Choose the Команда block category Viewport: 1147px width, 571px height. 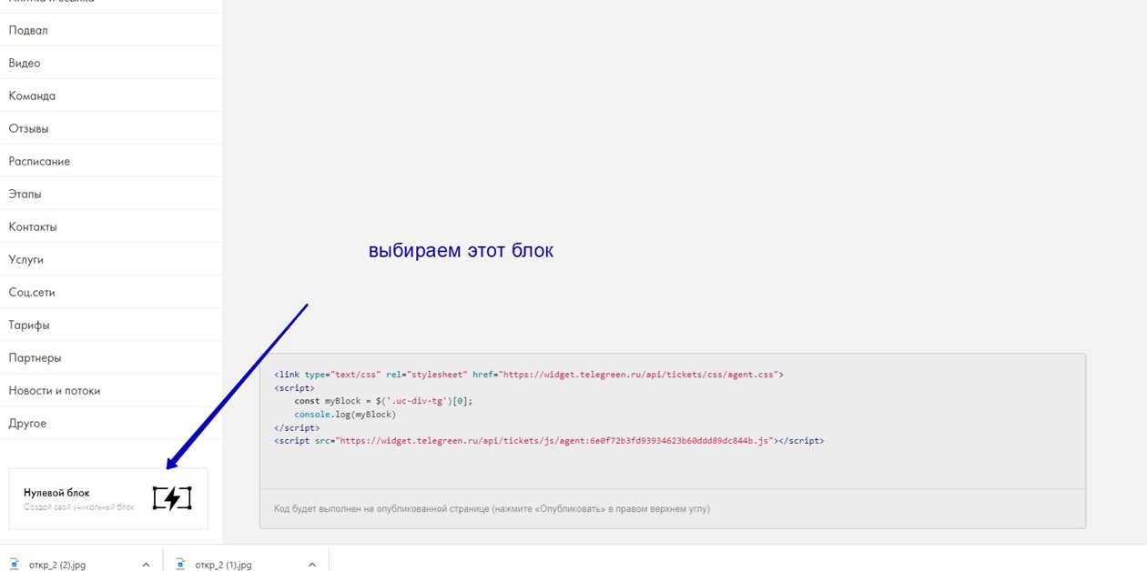(x=32, y=95)
